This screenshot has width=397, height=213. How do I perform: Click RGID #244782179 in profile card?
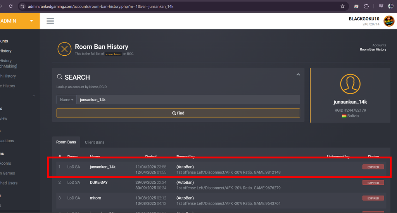pyautogui.click(x=350, y=110)
